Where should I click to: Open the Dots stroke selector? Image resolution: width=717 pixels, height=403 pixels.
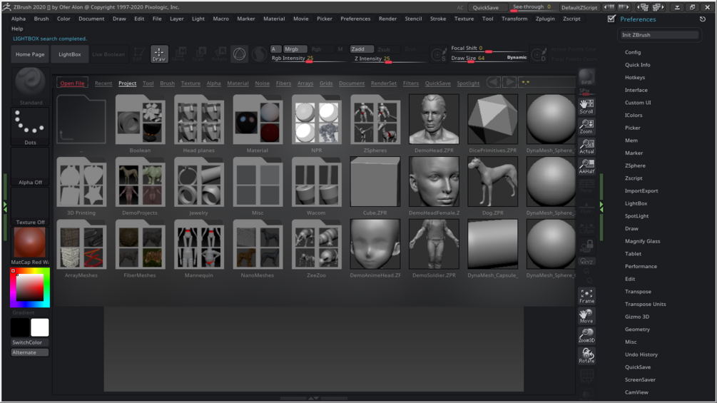click(x=30, y=126)
